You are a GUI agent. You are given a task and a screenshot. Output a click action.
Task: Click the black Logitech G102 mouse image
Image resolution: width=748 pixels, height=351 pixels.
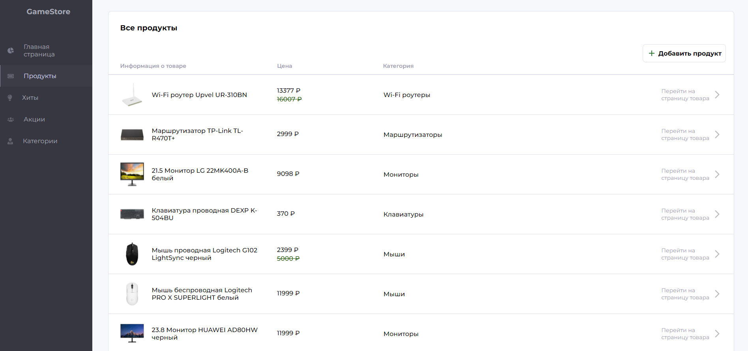(132, 254)
